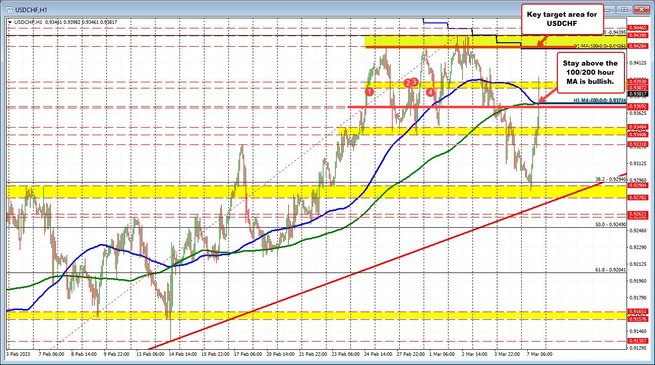Image resolution: width=655 pixels, height=365 pixels.
Task: Select red circle marker number 2
Action: tap(407, 82)
